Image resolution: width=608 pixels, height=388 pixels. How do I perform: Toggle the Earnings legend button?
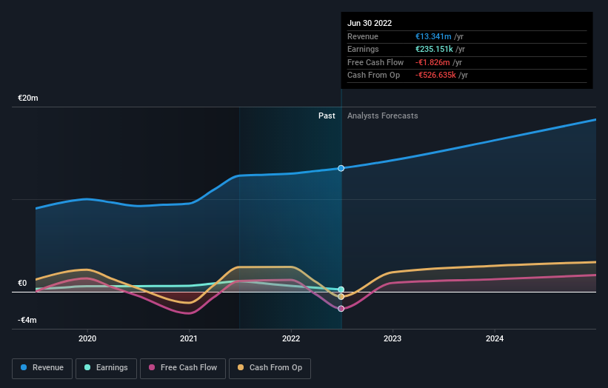pos(106,368)
